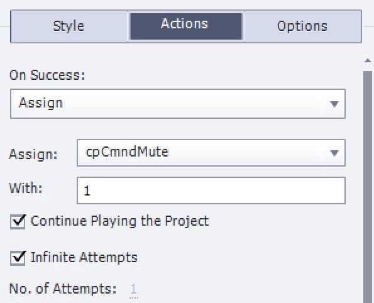Click the digit 1 in With field
This screenshot has width=374, height=303.
tap(87, 191)
